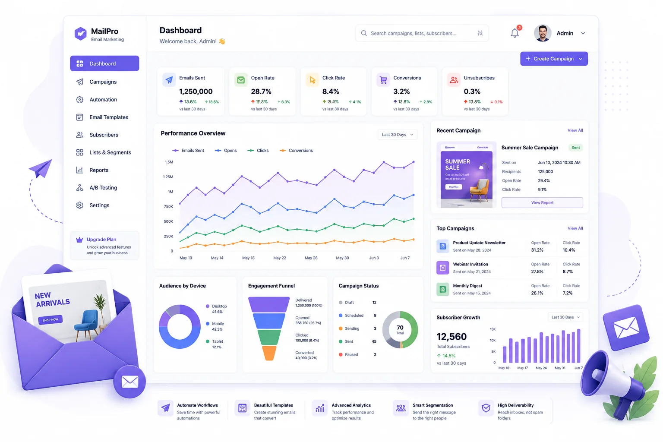Click the View Report button
This screenshot has width=663, height=442.
tap(542, 202)
